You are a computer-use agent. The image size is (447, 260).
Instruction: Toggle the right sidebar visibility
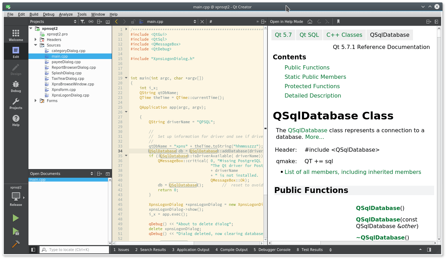(429, 250)
